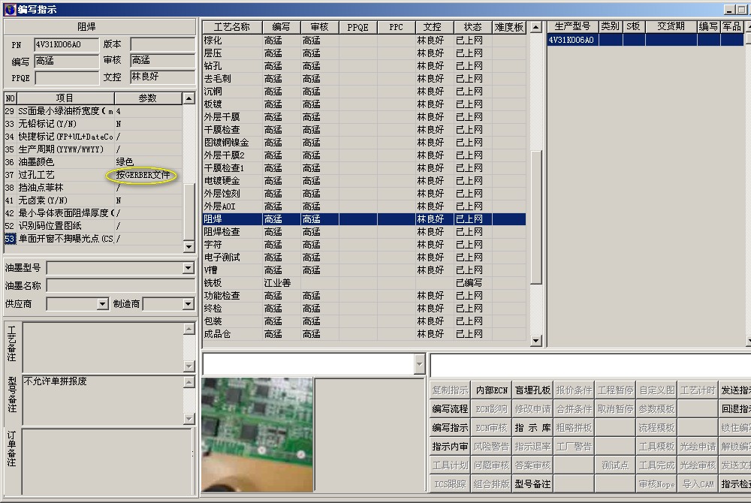
Task: Expand the combo box above the PCB photo
Action: (x=419, y=365)
